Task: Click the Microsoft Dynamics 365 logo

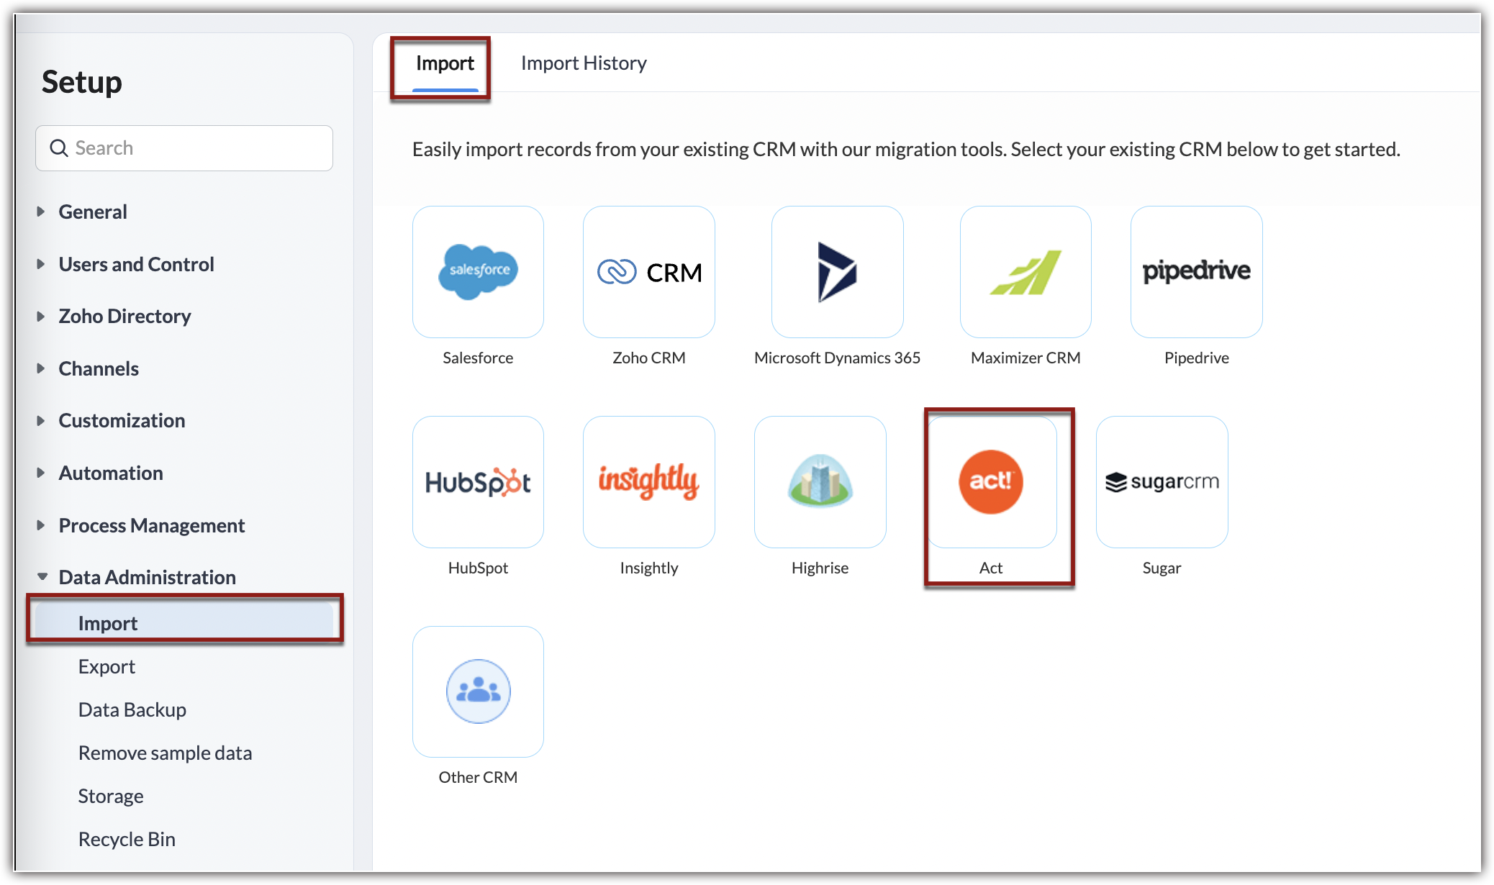Action: (x=837, y=272)
